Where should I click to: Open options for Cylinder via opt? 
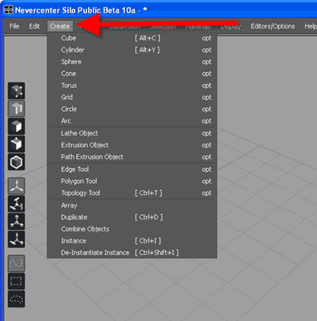click(207, 50)
